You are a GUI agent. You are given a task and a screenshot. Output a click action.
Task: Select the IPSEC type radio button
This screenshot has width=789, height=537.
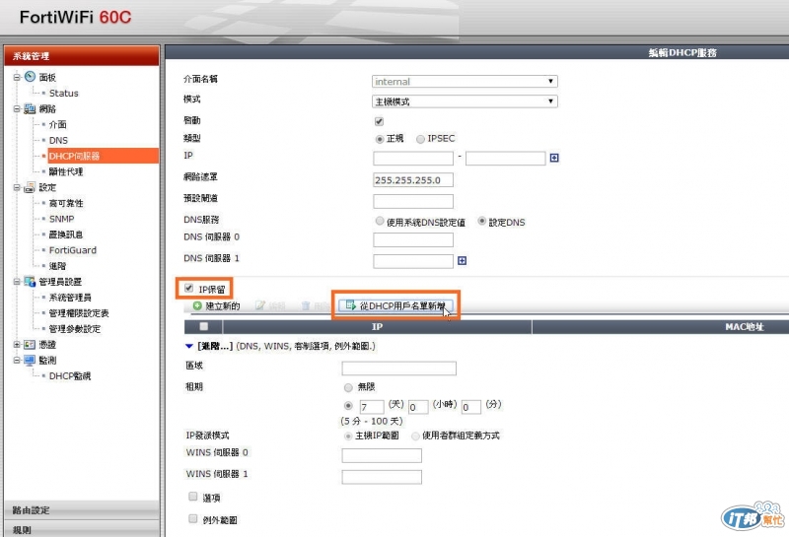420,139
